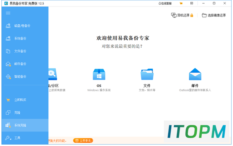Click the 异机还原 monitor icon
The width and height of the screenshot is (233, 146).
pyautogui.click(x=174, y=15)
